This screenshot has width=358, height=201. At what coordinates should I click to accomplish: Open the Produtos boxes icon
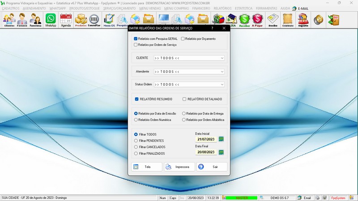pyautogui.click(x=81, y=20)
